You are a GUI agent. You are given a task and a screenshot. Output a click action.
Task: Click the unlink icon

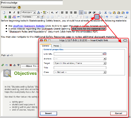[101, 17]
